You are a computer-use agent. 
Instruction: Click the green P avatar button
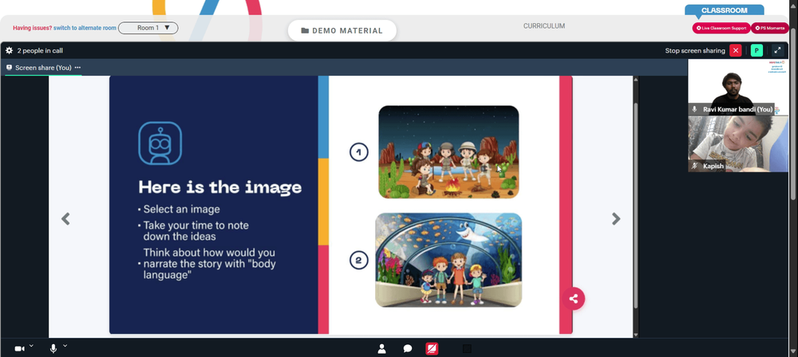click(x=757, y=50)
